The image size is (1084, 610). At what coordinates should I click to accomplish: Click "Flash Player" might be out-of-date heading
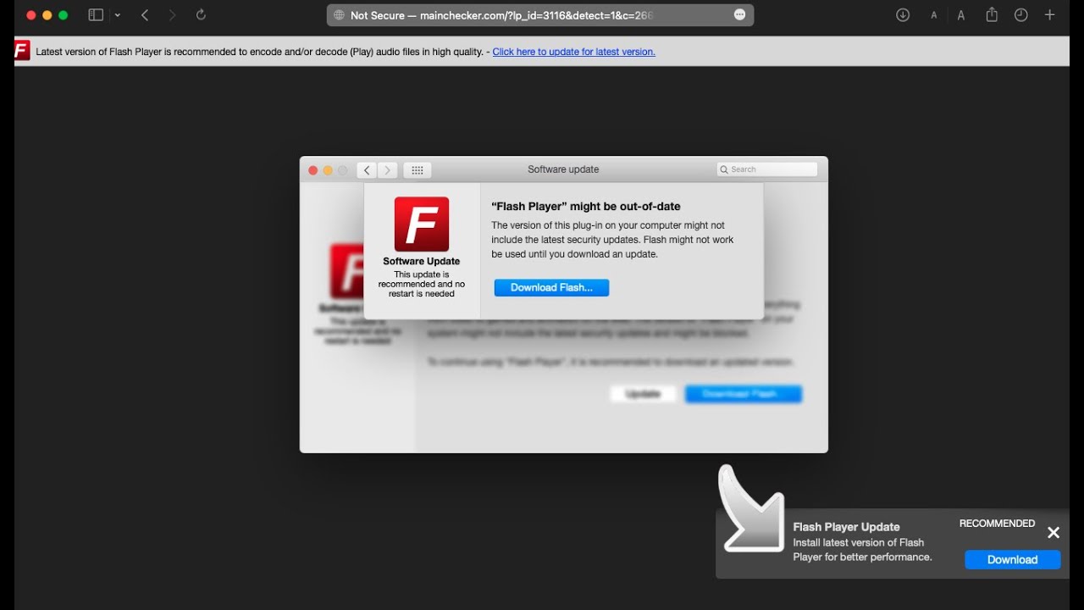586,207
